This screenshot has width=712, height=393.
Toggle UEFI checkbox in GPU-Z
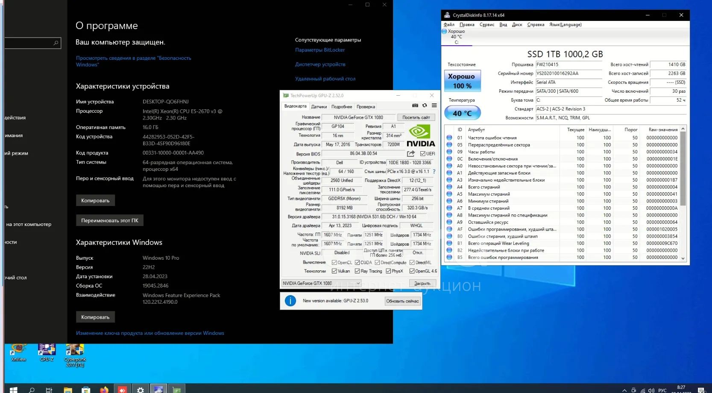point(422,154)
